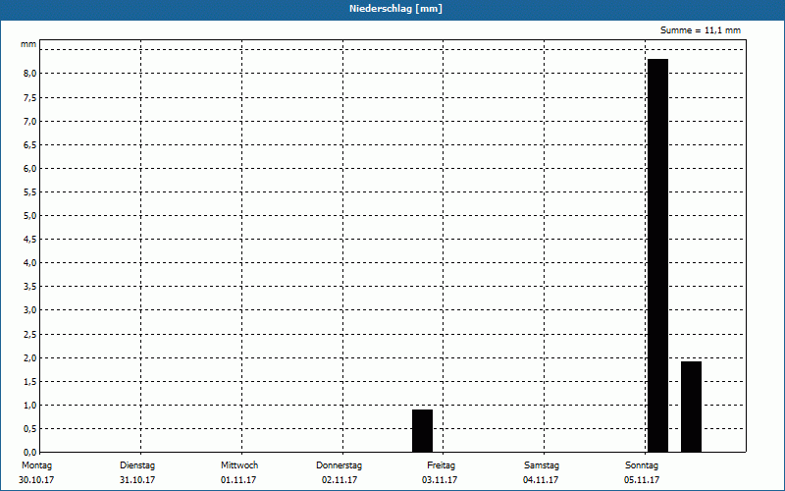Click the 0,0 y-axis value
This screenshot has width=785, height=491.
pos(30,452)
